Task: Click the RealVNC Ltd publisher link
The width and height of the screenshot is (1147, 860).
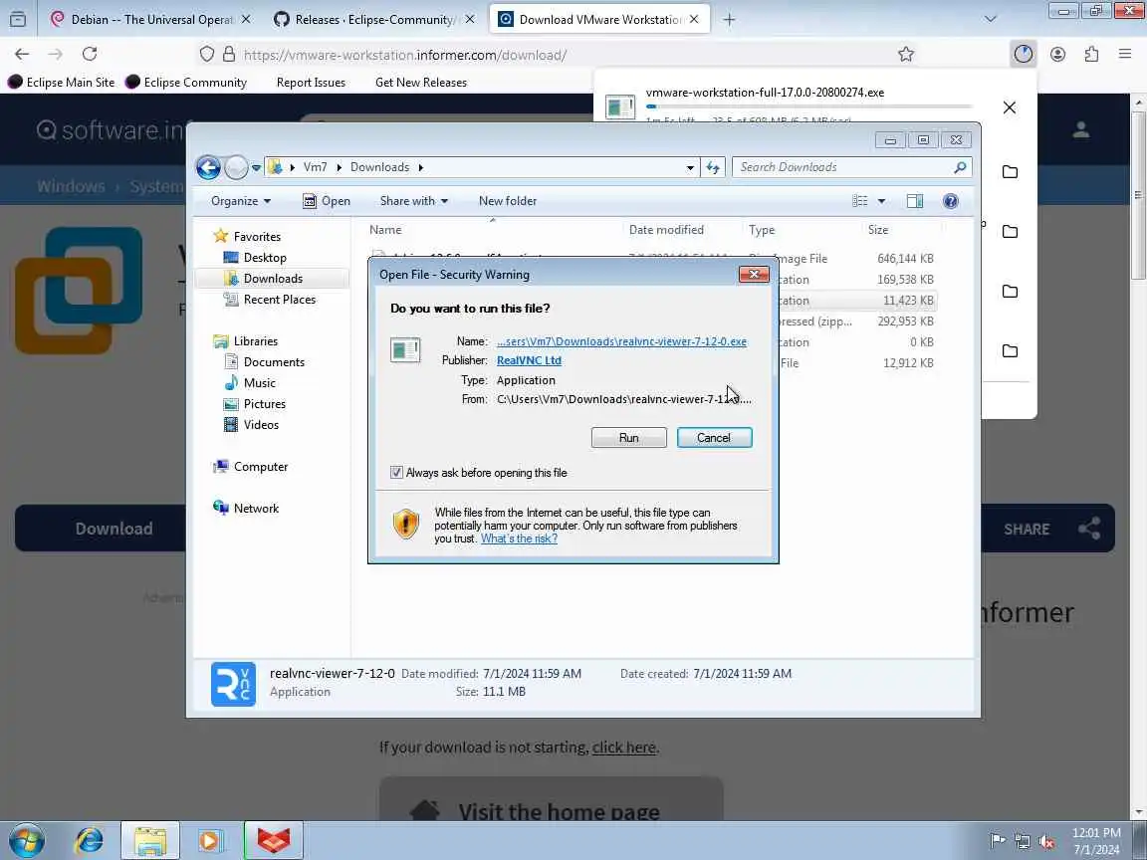Action: [529, 359]
